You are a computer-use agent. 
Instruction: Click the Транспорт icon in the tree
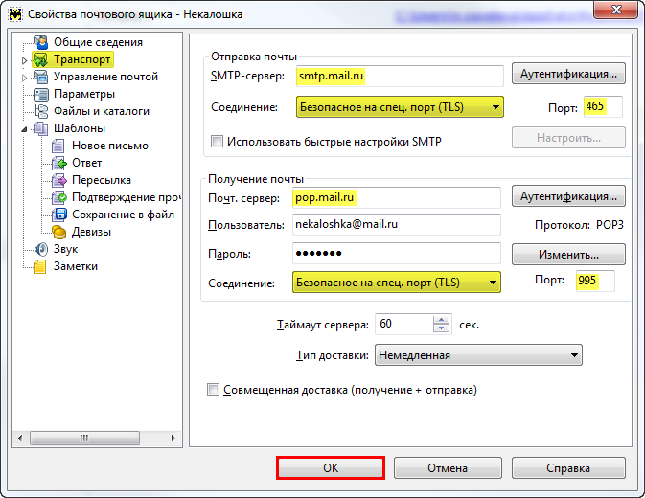coord(40,59)
